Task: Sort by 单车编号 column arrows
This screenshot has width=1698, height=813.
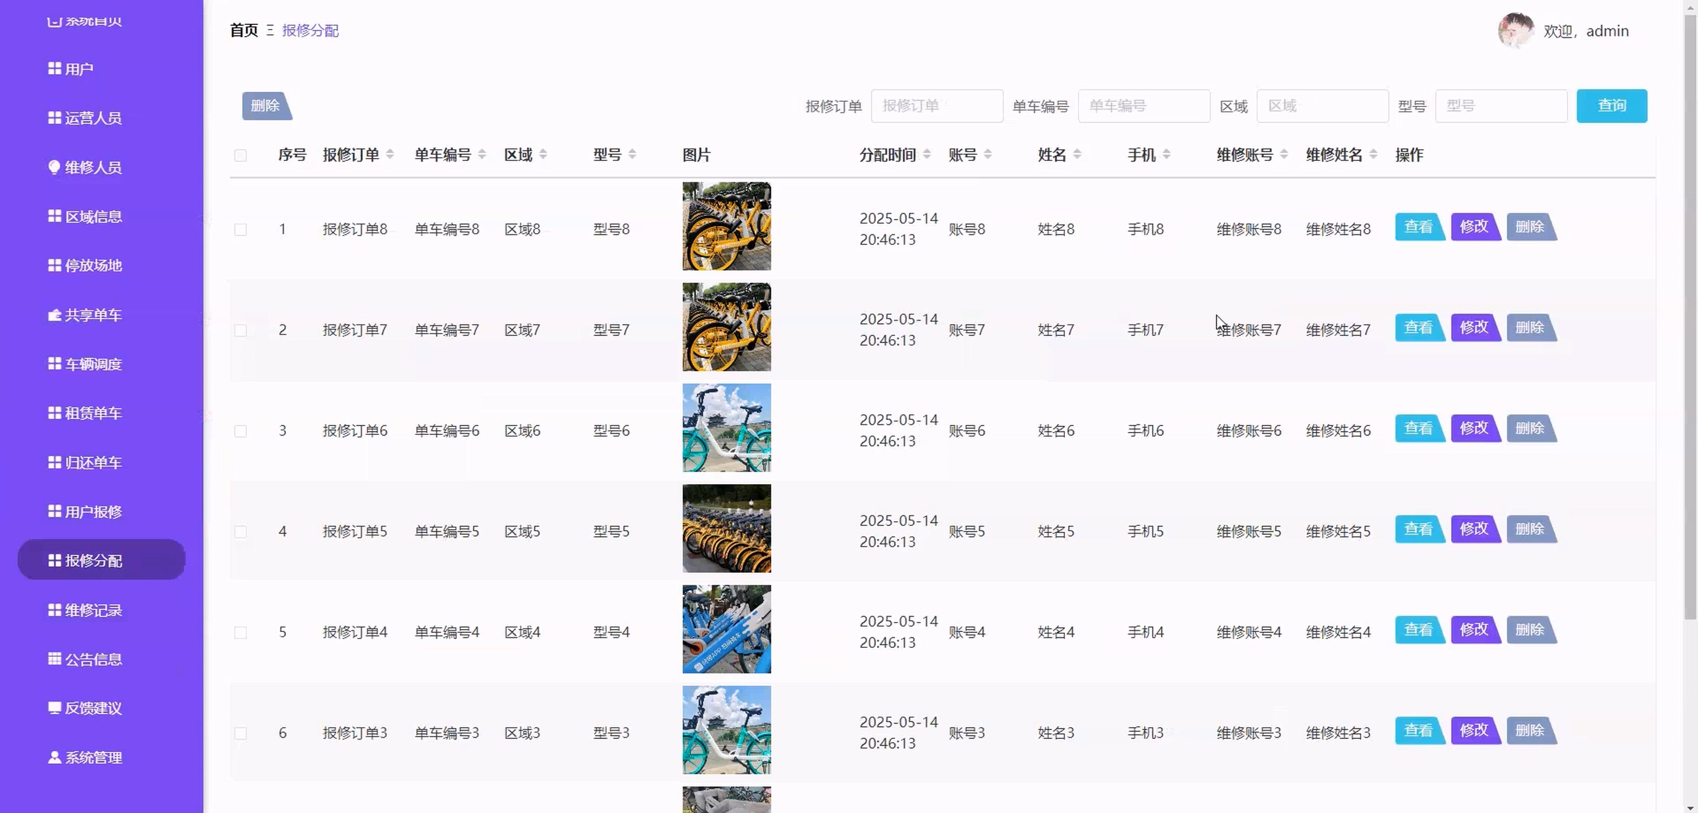Action: pos(482,154)
